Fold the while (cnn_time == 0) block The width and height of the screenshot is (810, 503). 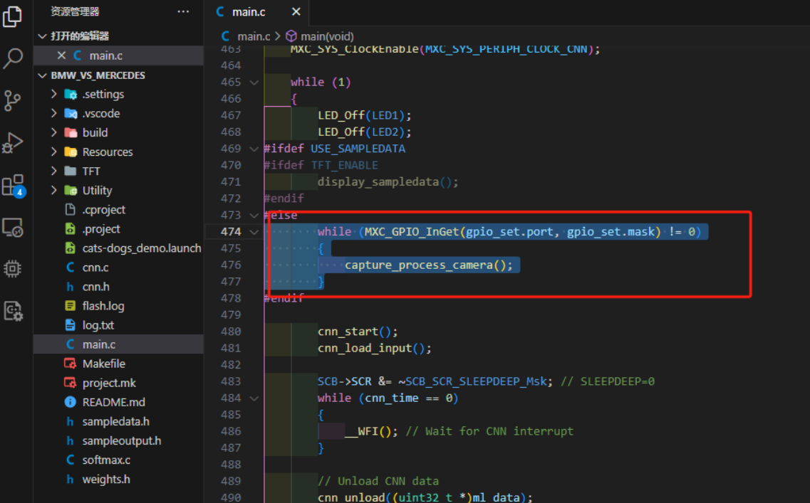pyautogui.click(x=254, y=398)
